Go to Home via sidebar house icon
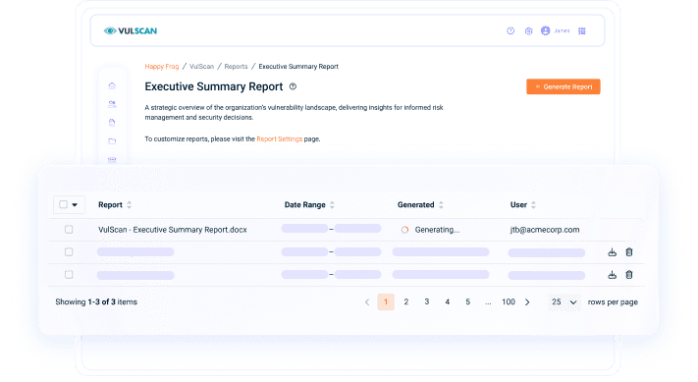The width and height of the screenshot is (698, 382). [x=112, y=85]
